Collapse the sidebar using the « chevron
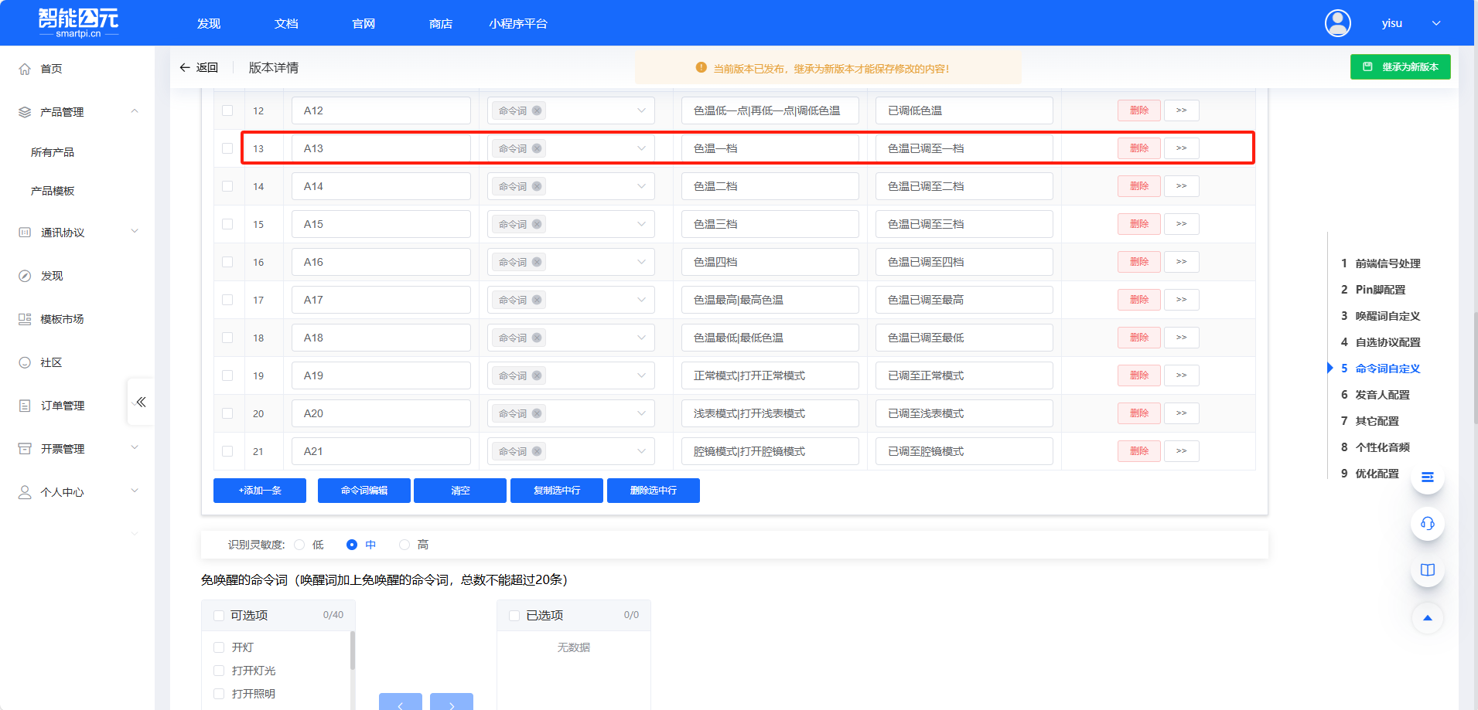This screenshot has height=710, width=1478. (141, 401)
